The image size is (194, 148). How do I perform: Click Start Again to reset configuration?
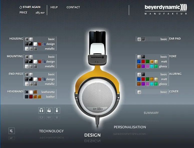(x=30, y=7)
